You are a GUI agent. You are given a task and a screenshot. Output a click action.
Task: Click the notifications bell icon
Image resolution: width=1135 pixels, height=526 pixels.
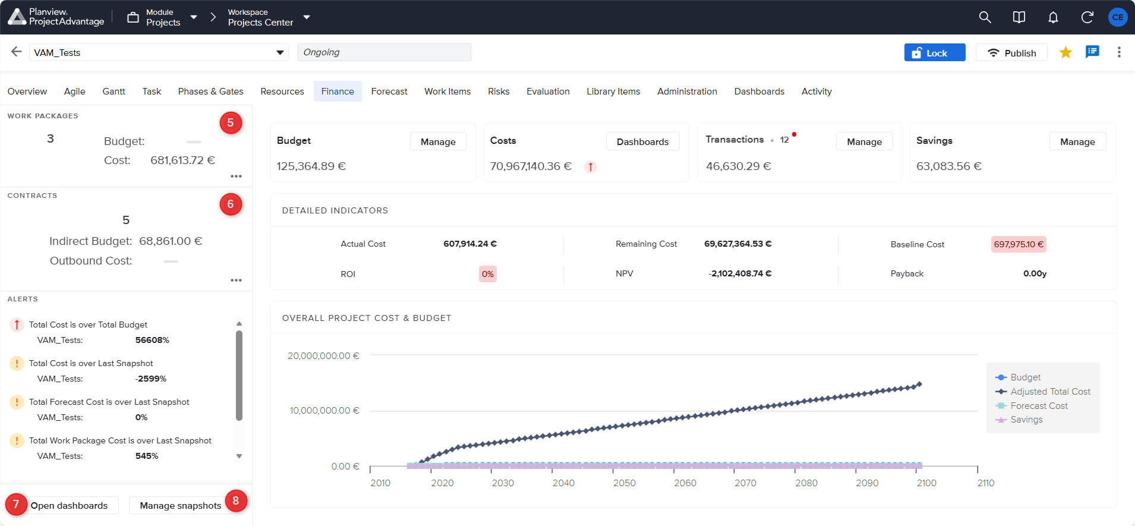click(x=1052, y=17)
